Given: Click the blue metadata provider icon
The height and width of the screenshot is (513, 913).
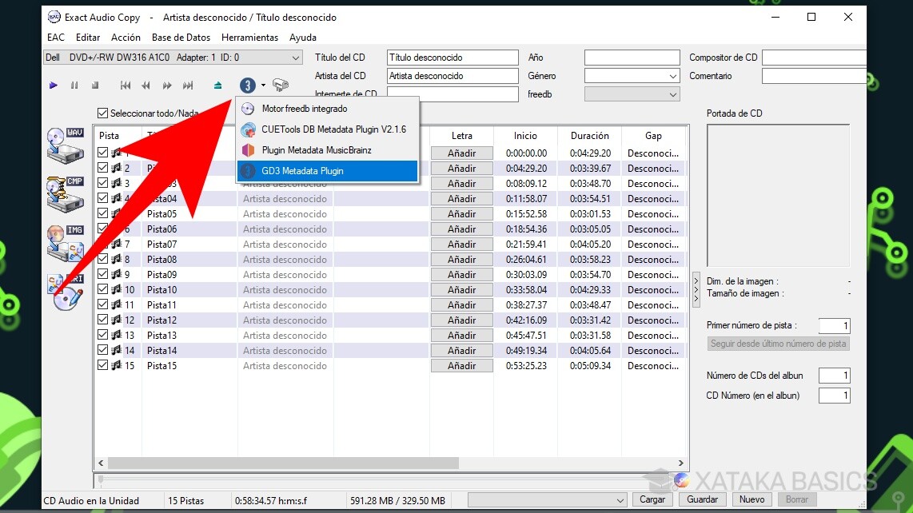Looking at the screenshot, I should (x=247, y=85).
